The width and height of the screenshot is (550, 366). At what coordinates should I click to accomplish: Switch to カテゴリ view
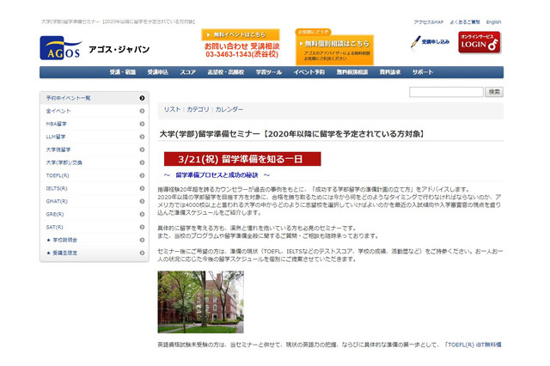click(198, 109)
